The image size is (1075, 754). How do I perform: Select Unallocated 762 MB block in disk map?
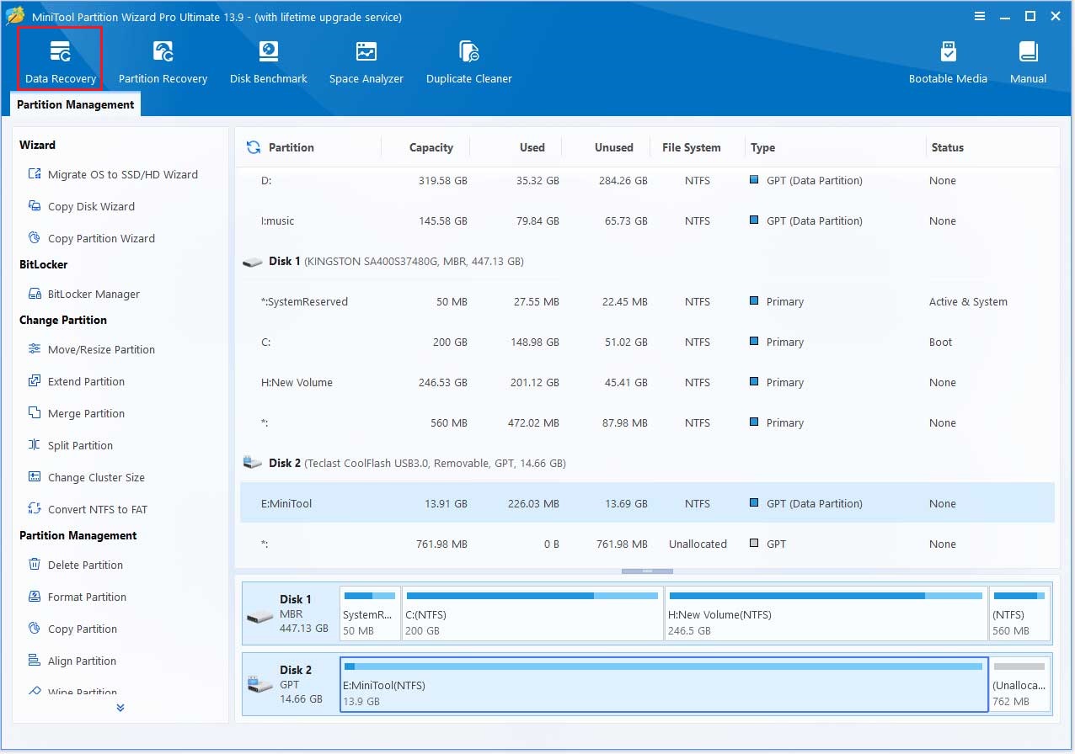tap(1019, 684)
